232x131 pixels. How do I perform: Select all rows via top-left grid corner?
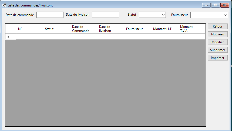pos(11,29)
